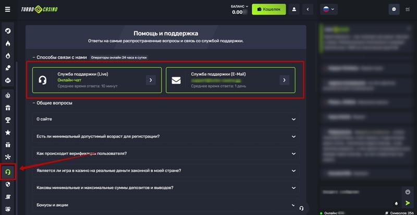Expand the deposit and withdrawal limits question

(x=165, y=188)
